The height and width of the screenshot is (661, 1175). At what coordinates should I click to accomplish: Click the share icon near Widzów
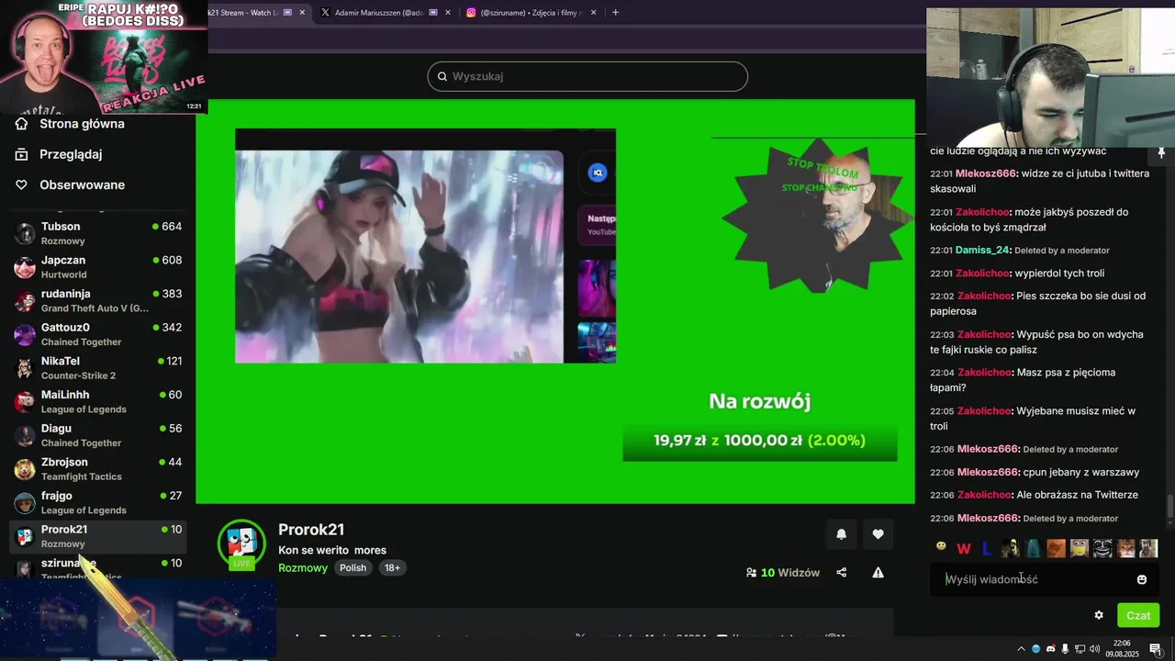pos(841,573)
